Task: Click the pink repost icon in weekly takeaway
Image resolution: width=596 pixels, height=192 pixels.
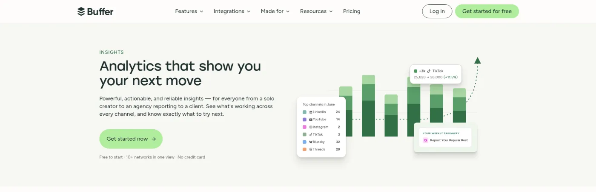Action: coord(425,140)
